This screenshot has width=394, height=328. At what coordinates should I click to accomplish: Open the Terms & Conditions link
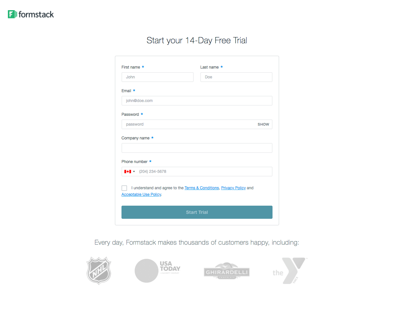202,188
